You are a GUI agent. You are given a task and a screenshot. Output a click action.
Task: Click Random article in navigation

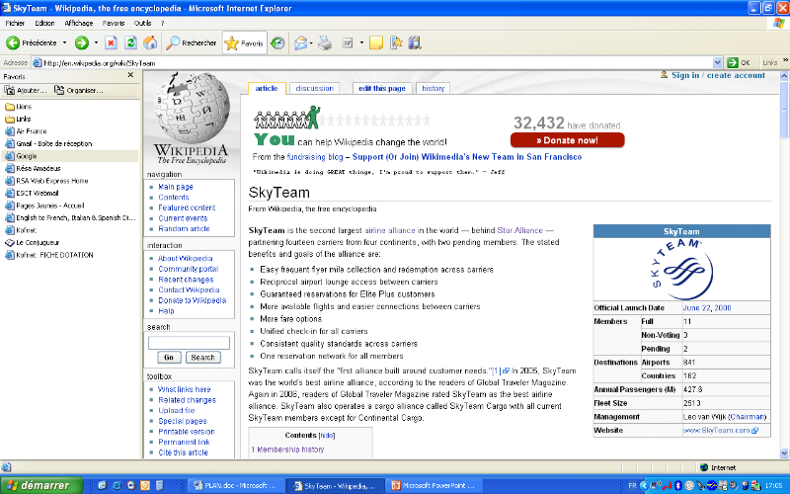184,229
